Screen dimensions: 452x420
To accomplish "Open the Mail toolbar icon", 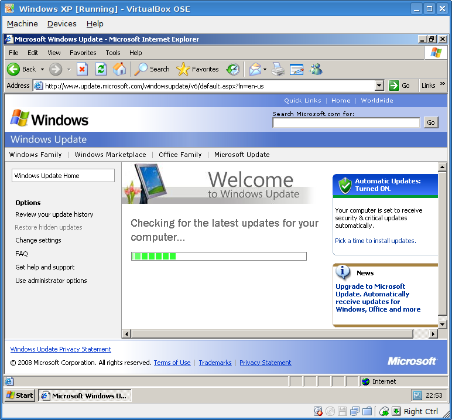I will pos(255,69).
